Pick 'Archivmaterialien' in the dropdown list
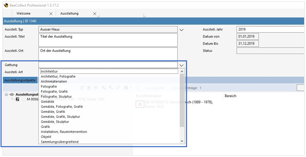The width and height of the screenshot is (306, 157). [54, 82]
